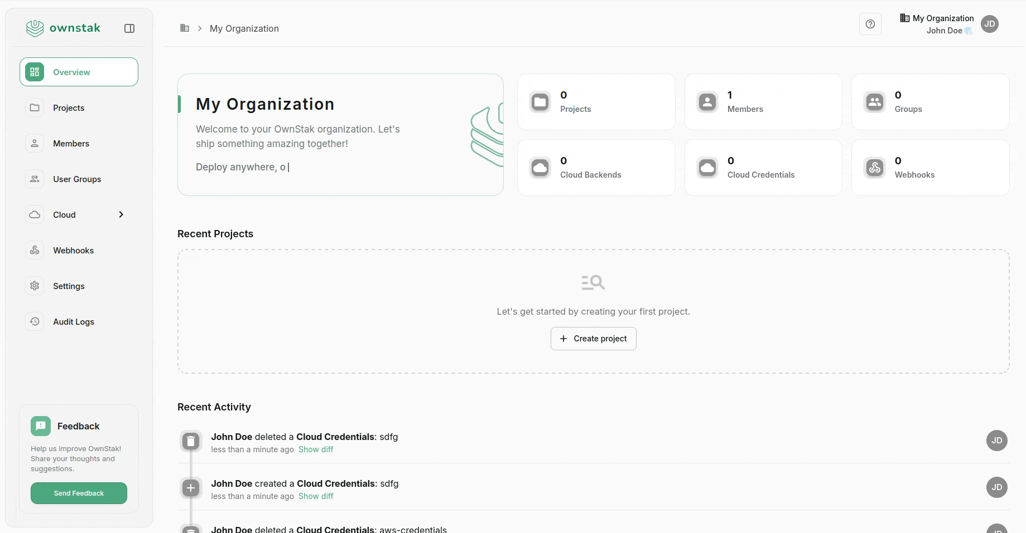Open the Overview menu item
Screen dimensions: 1026x533
tap(79, 72)
